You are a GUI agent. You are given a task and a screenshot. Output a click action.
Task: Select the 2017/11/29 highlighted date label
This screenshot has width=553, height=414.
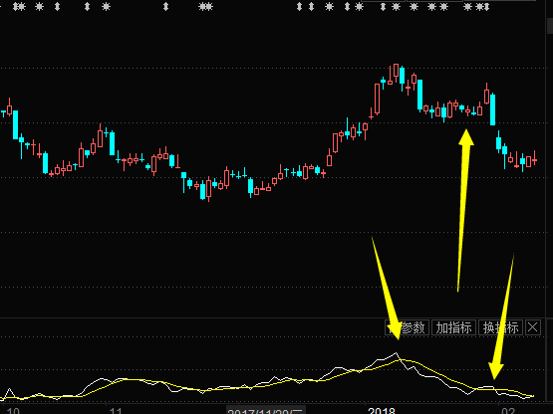(265, 411)
